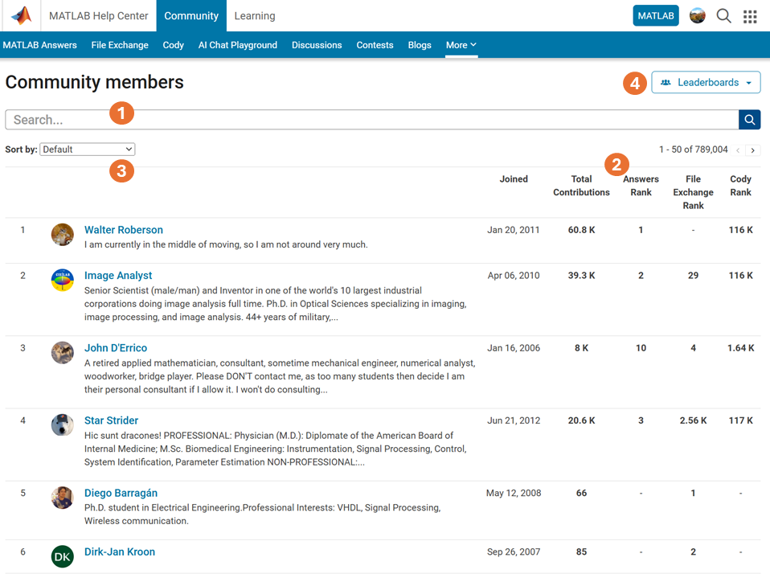Open Walter Roberson's profile

tap(124, 230)
